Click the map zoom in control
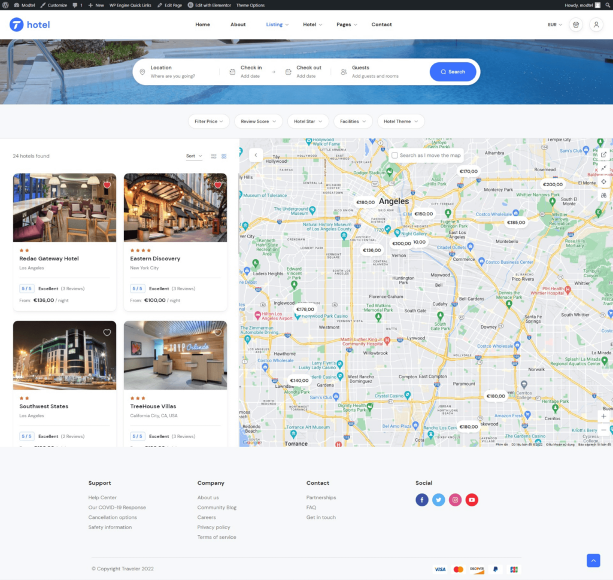 pos(603,416)
